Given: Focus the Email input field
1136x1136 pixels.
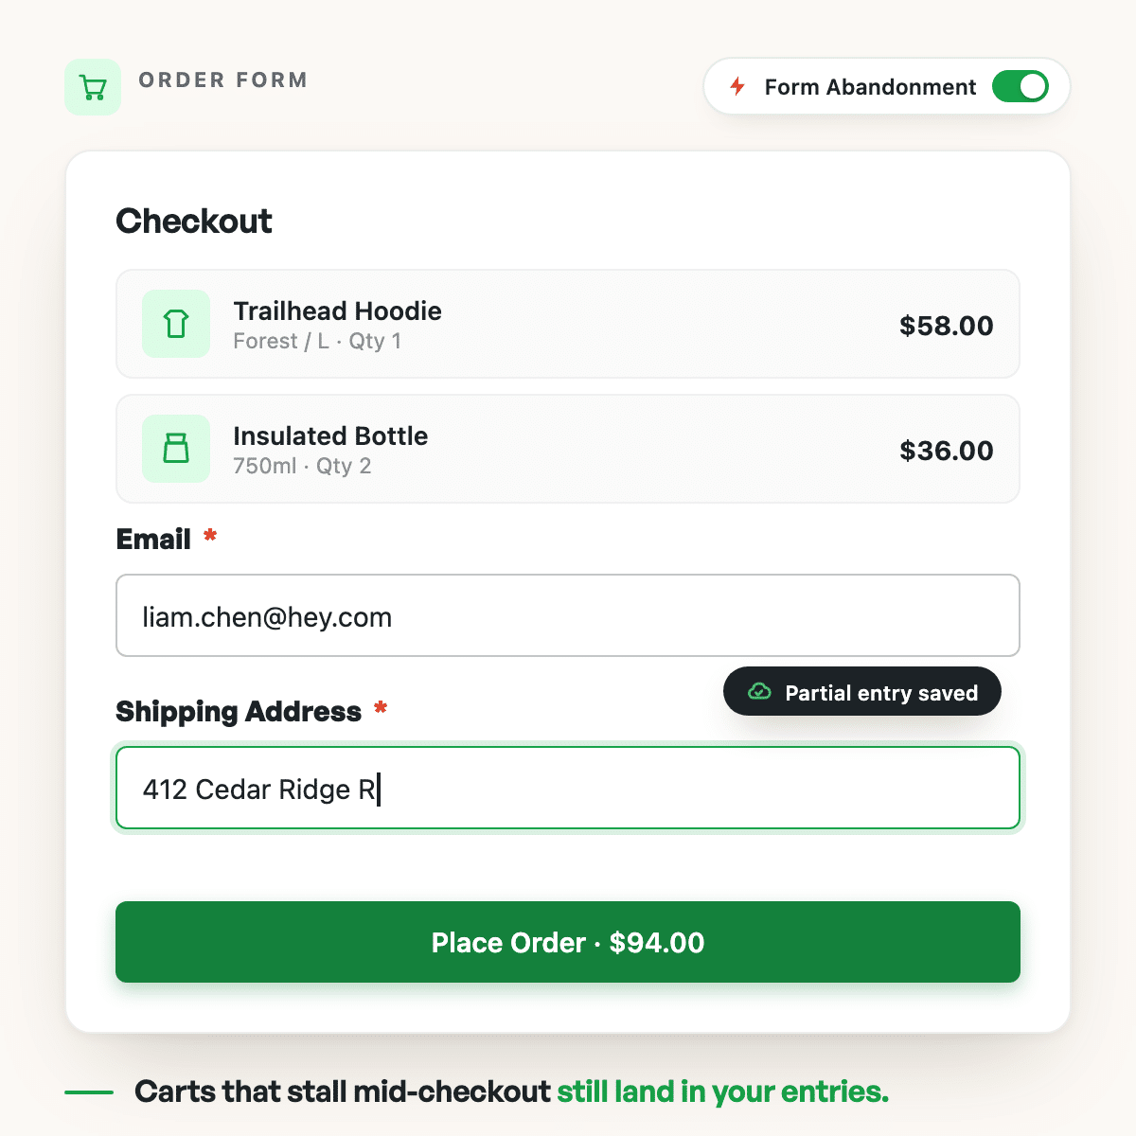Looking at the screenshot, I should (568, 615).
